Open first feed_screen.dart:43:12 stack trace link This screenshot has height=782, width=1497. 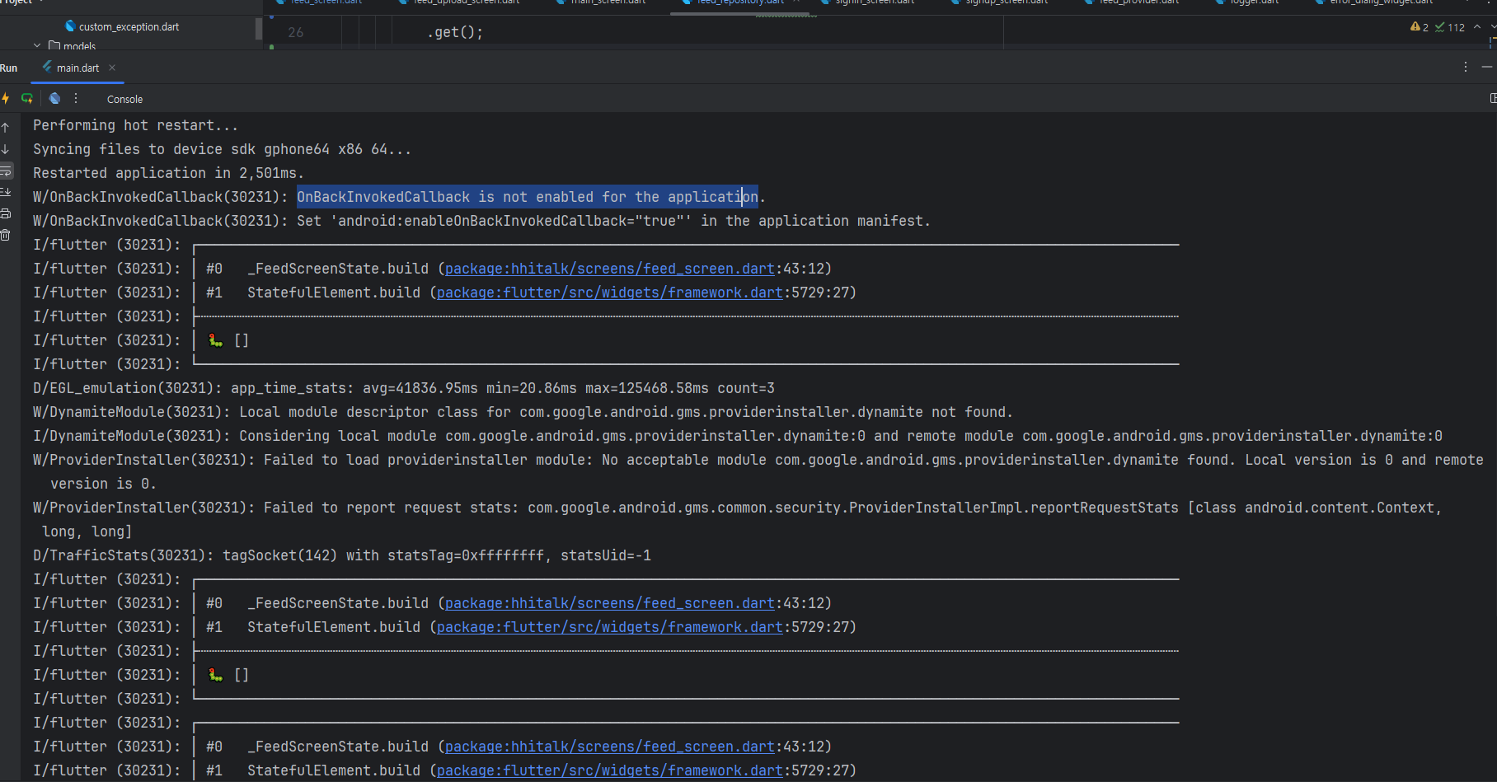pos(610,269)
